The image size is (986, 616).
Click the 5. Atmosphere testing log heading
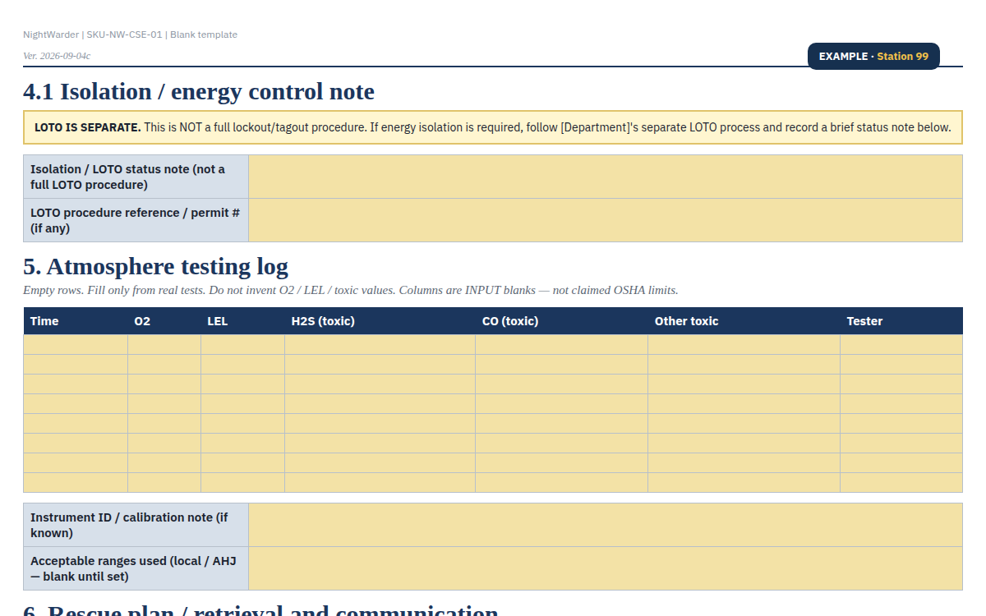coord(155,266)
